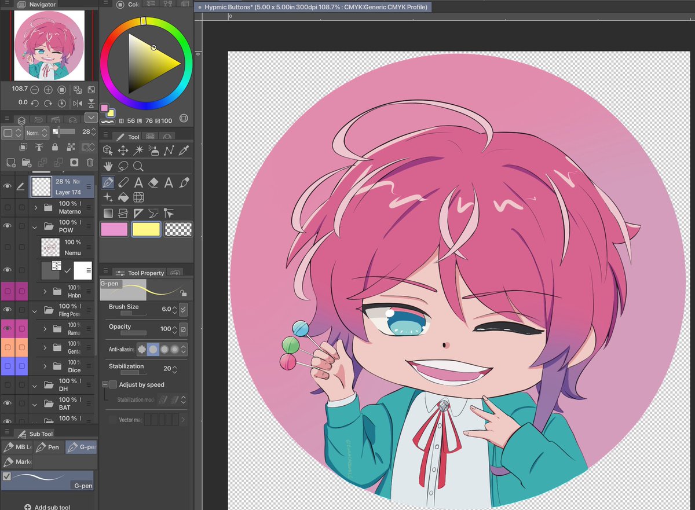
Task: Create a new raster layer
Action: [x=11, y=163]
